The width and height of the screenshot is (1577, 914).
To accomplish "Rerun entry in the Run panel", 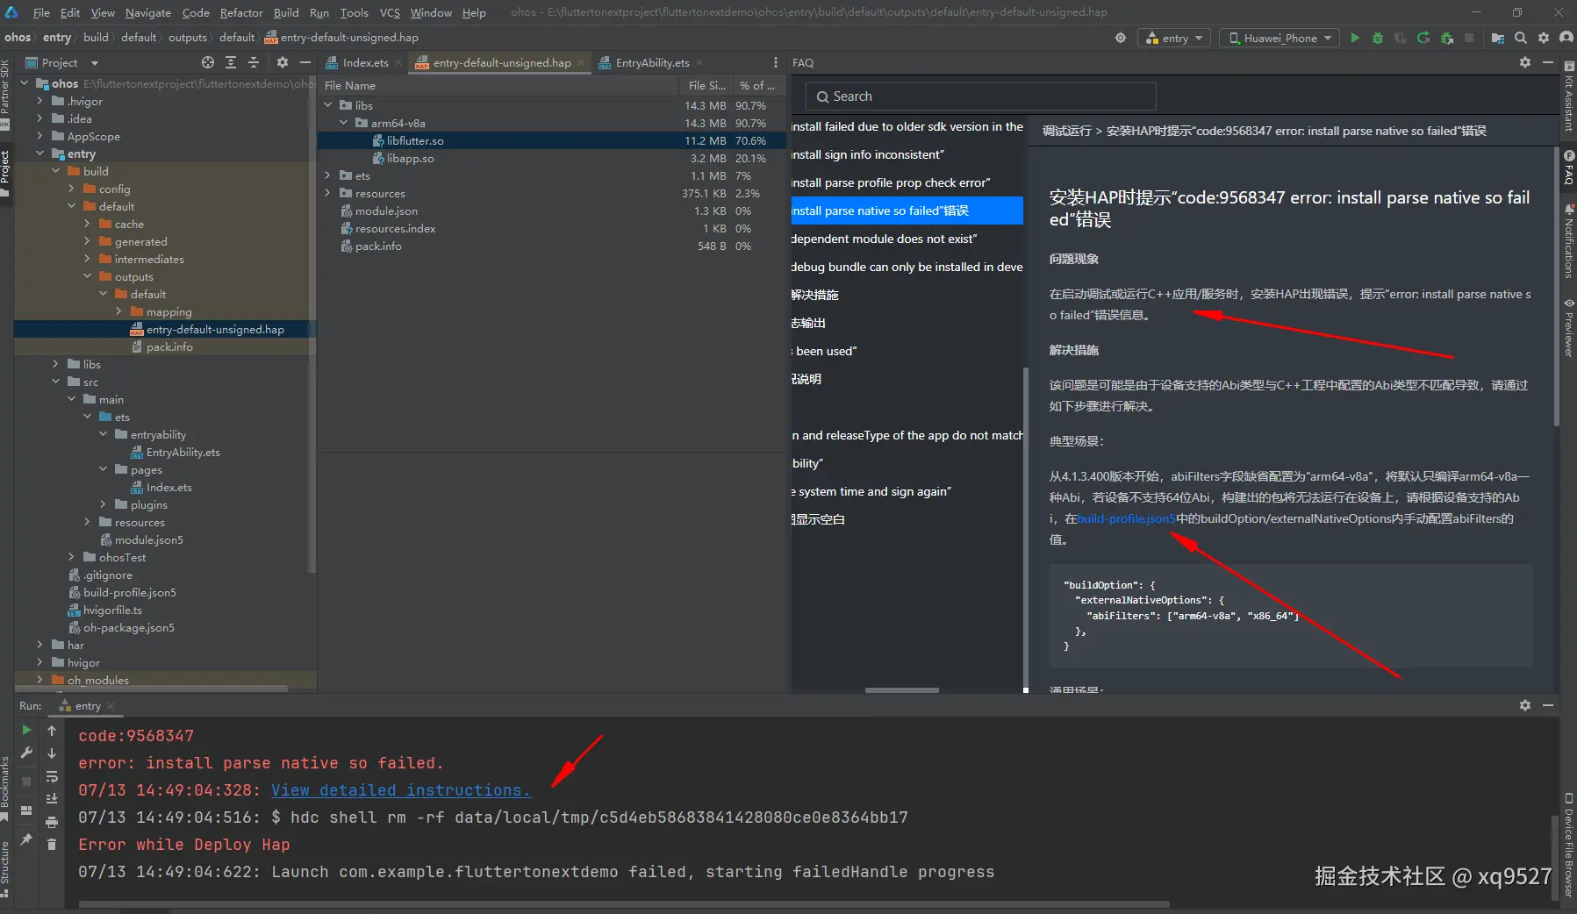I will (x=26, y=730).
